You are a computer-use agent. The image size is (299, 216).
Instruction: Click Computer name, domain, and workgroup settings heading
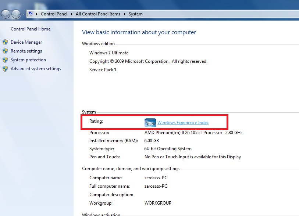131,169
